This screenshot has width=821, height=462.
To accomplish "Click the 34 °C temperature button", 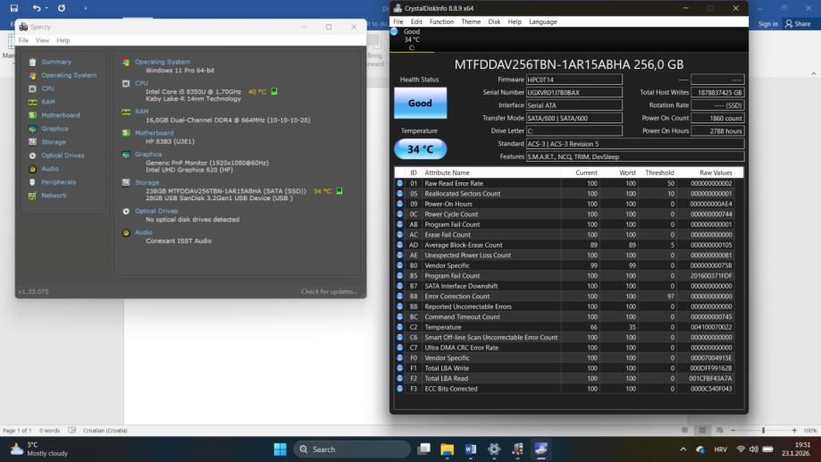I will (x=420, y=149).
